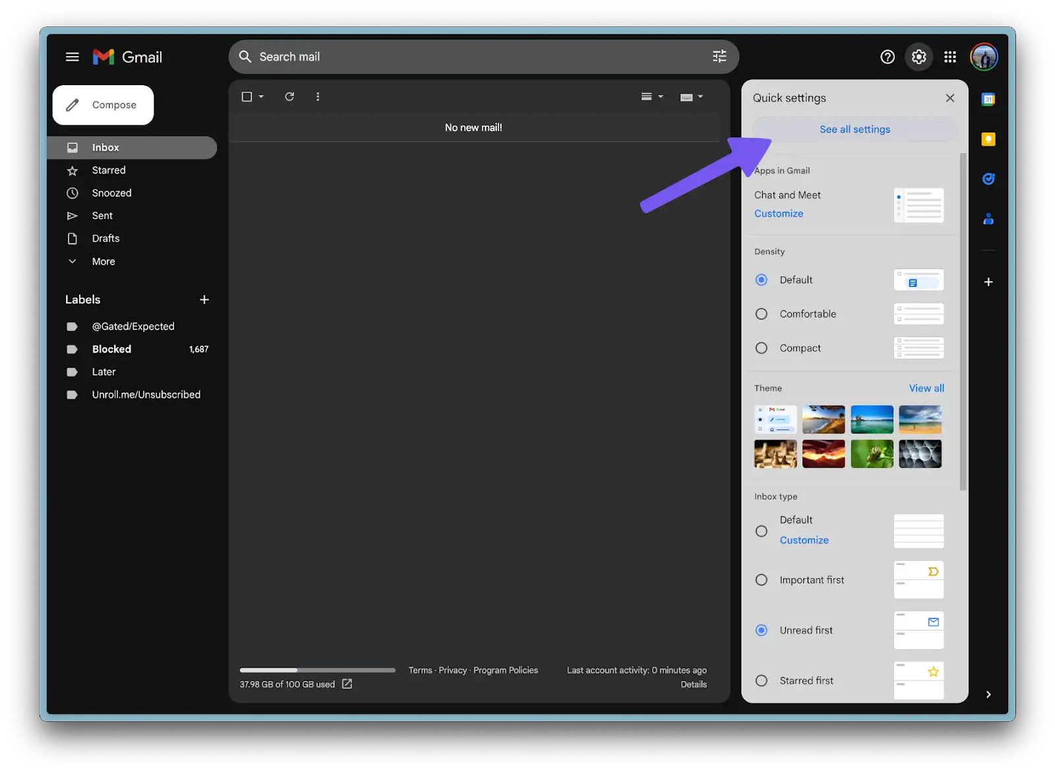Close the Quick settings panel
Viewport: 1055px width, 774px height.
pyautogui.click(x=950, y=98)
